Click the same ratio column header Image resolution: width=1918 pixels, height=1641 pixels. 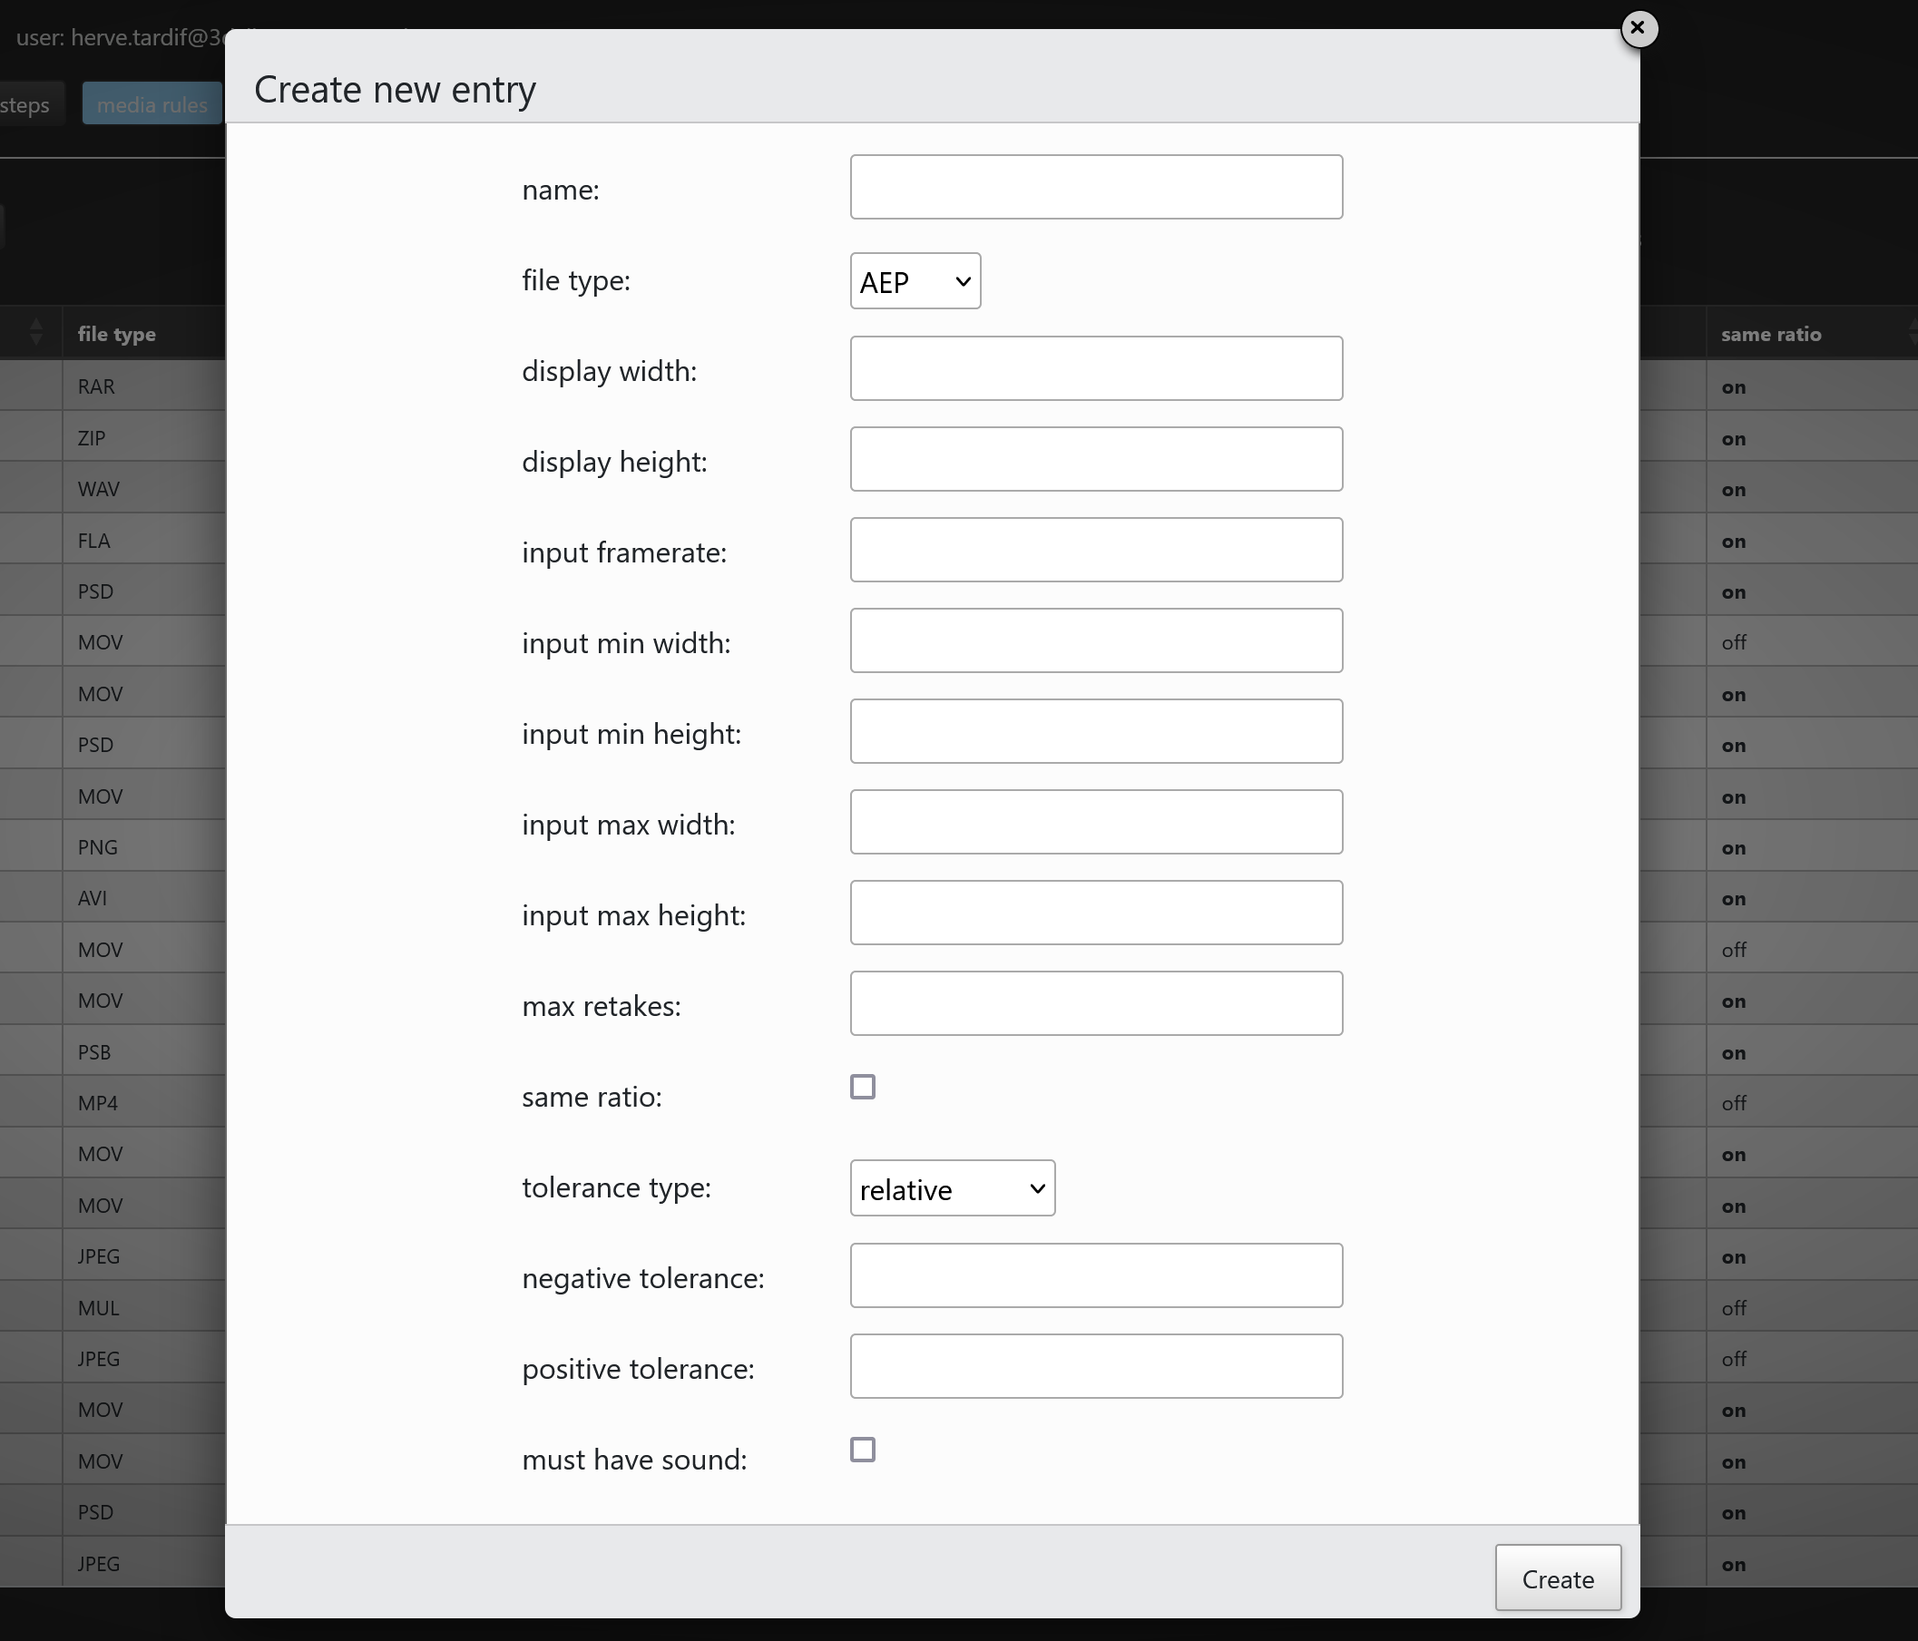tap(1770, 334)
